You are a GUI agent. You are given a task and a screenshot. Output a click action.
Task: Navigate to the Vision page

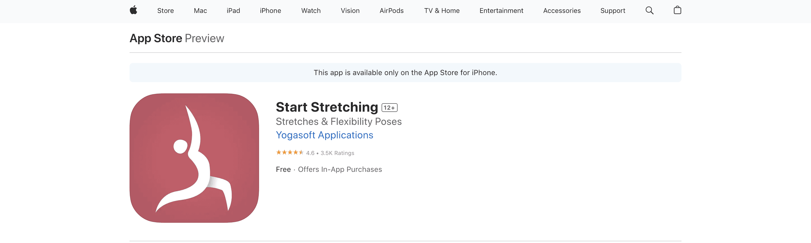(350, 10)
